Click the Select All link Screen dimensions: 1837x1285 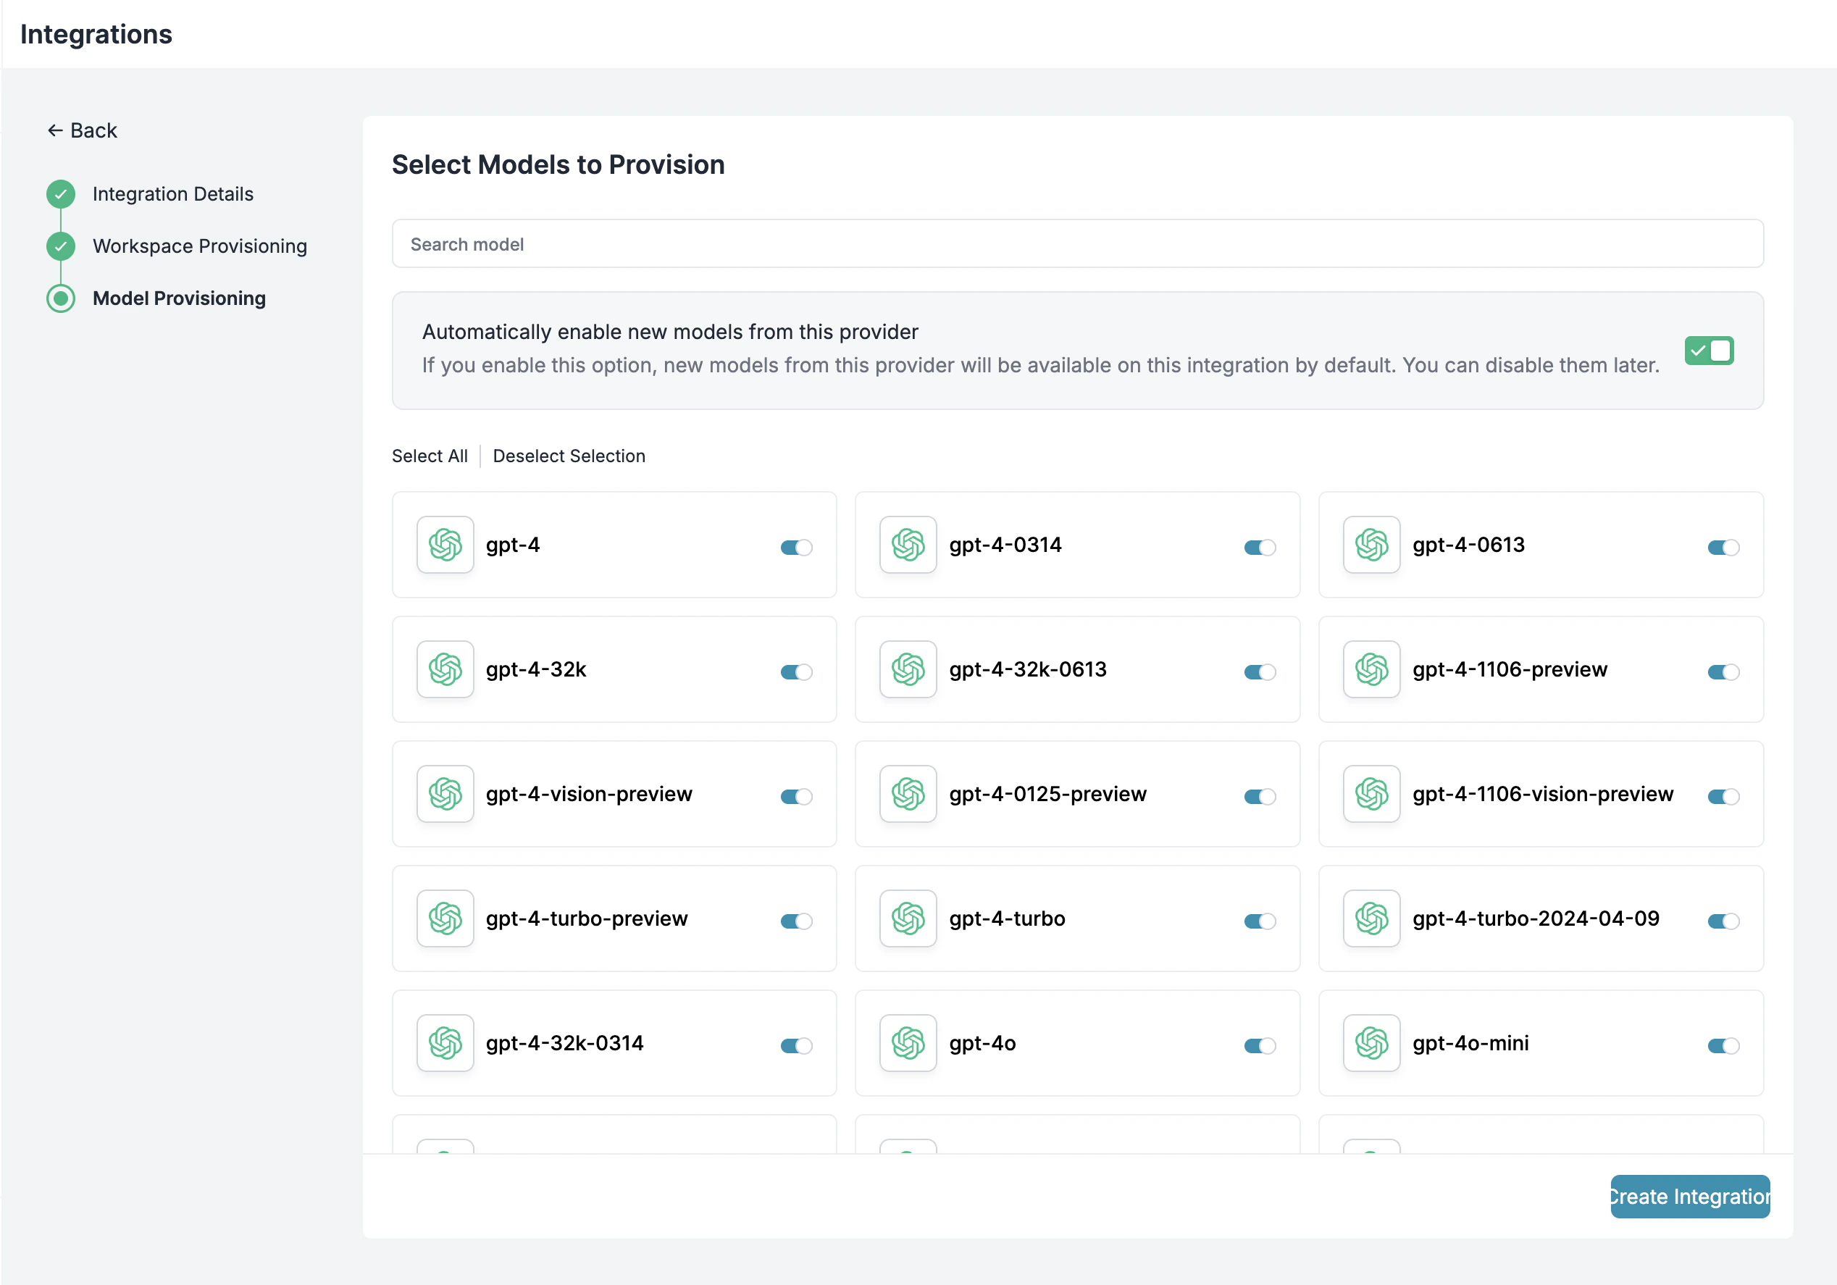pyautogui.click(x=430, y=456)
